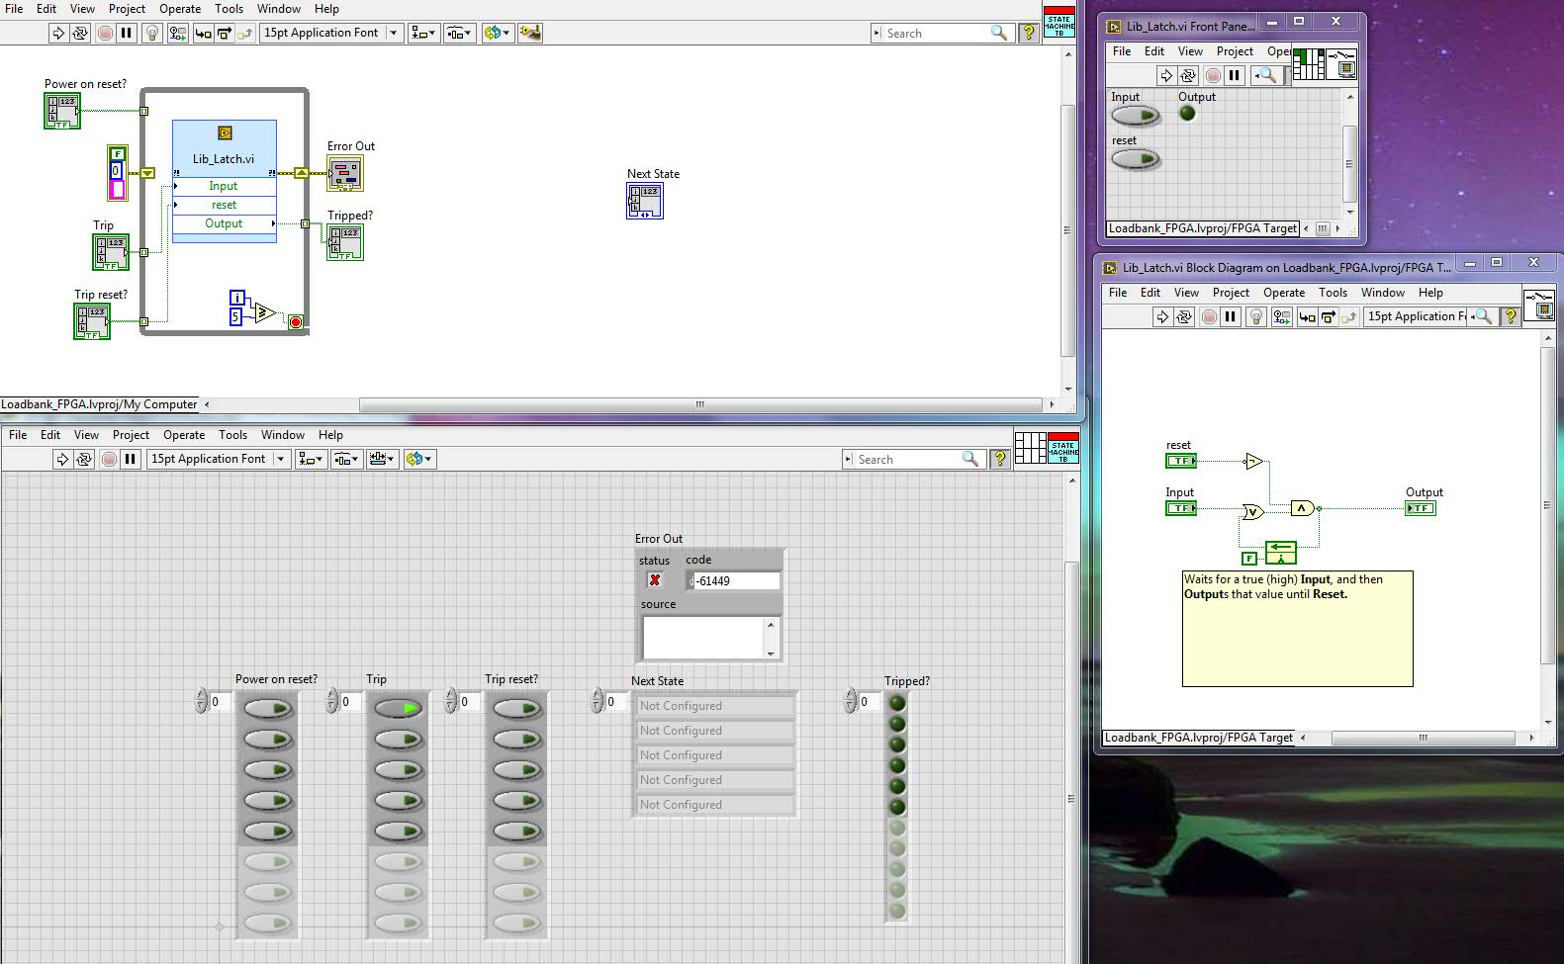This screenshot has height=964, width=1564.
Task: Click third Not Configured Next State entry
Action: [x=714, y=755]
